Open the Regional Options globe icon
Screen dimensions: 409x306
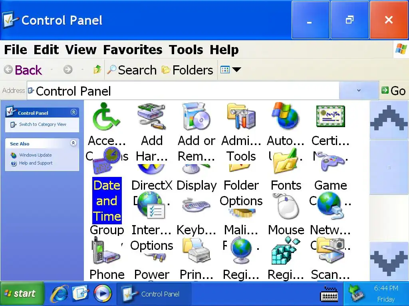(241, 250)
